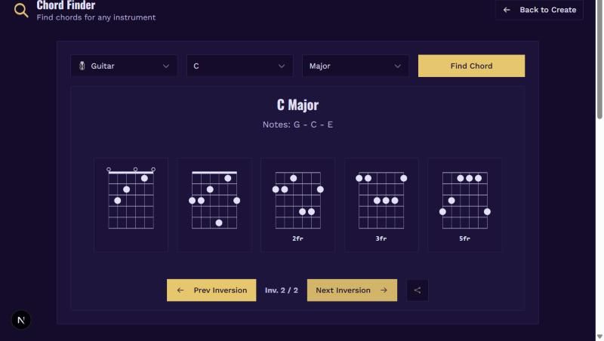The width and height of the screenshot is (604, 341).
Task: Go back with Back to Create
Action: pyautogui.click(x=539, y=10)
